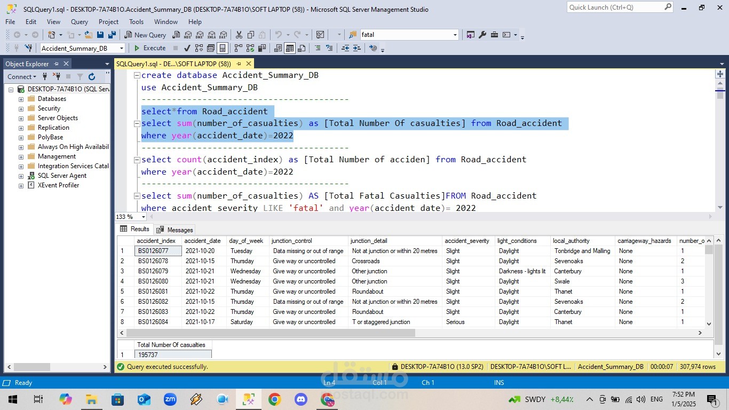
Task: Decrease the line indent
Action: point(345,48)
